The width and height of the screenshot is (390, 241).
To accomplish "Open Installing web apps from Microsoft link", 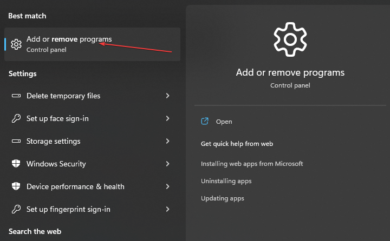I will click(x=252, y=164).
